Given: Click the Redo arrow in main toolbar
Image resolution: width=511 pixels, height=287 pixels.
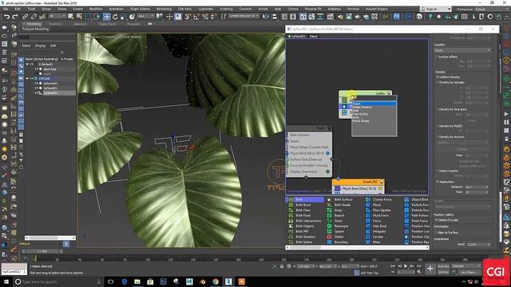Looking at the screenshot, I should [15, 17].
